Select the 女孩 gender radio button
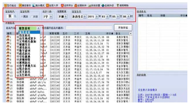Image resolution: width=192 pixels, height=105 pixels. [32, 17]
